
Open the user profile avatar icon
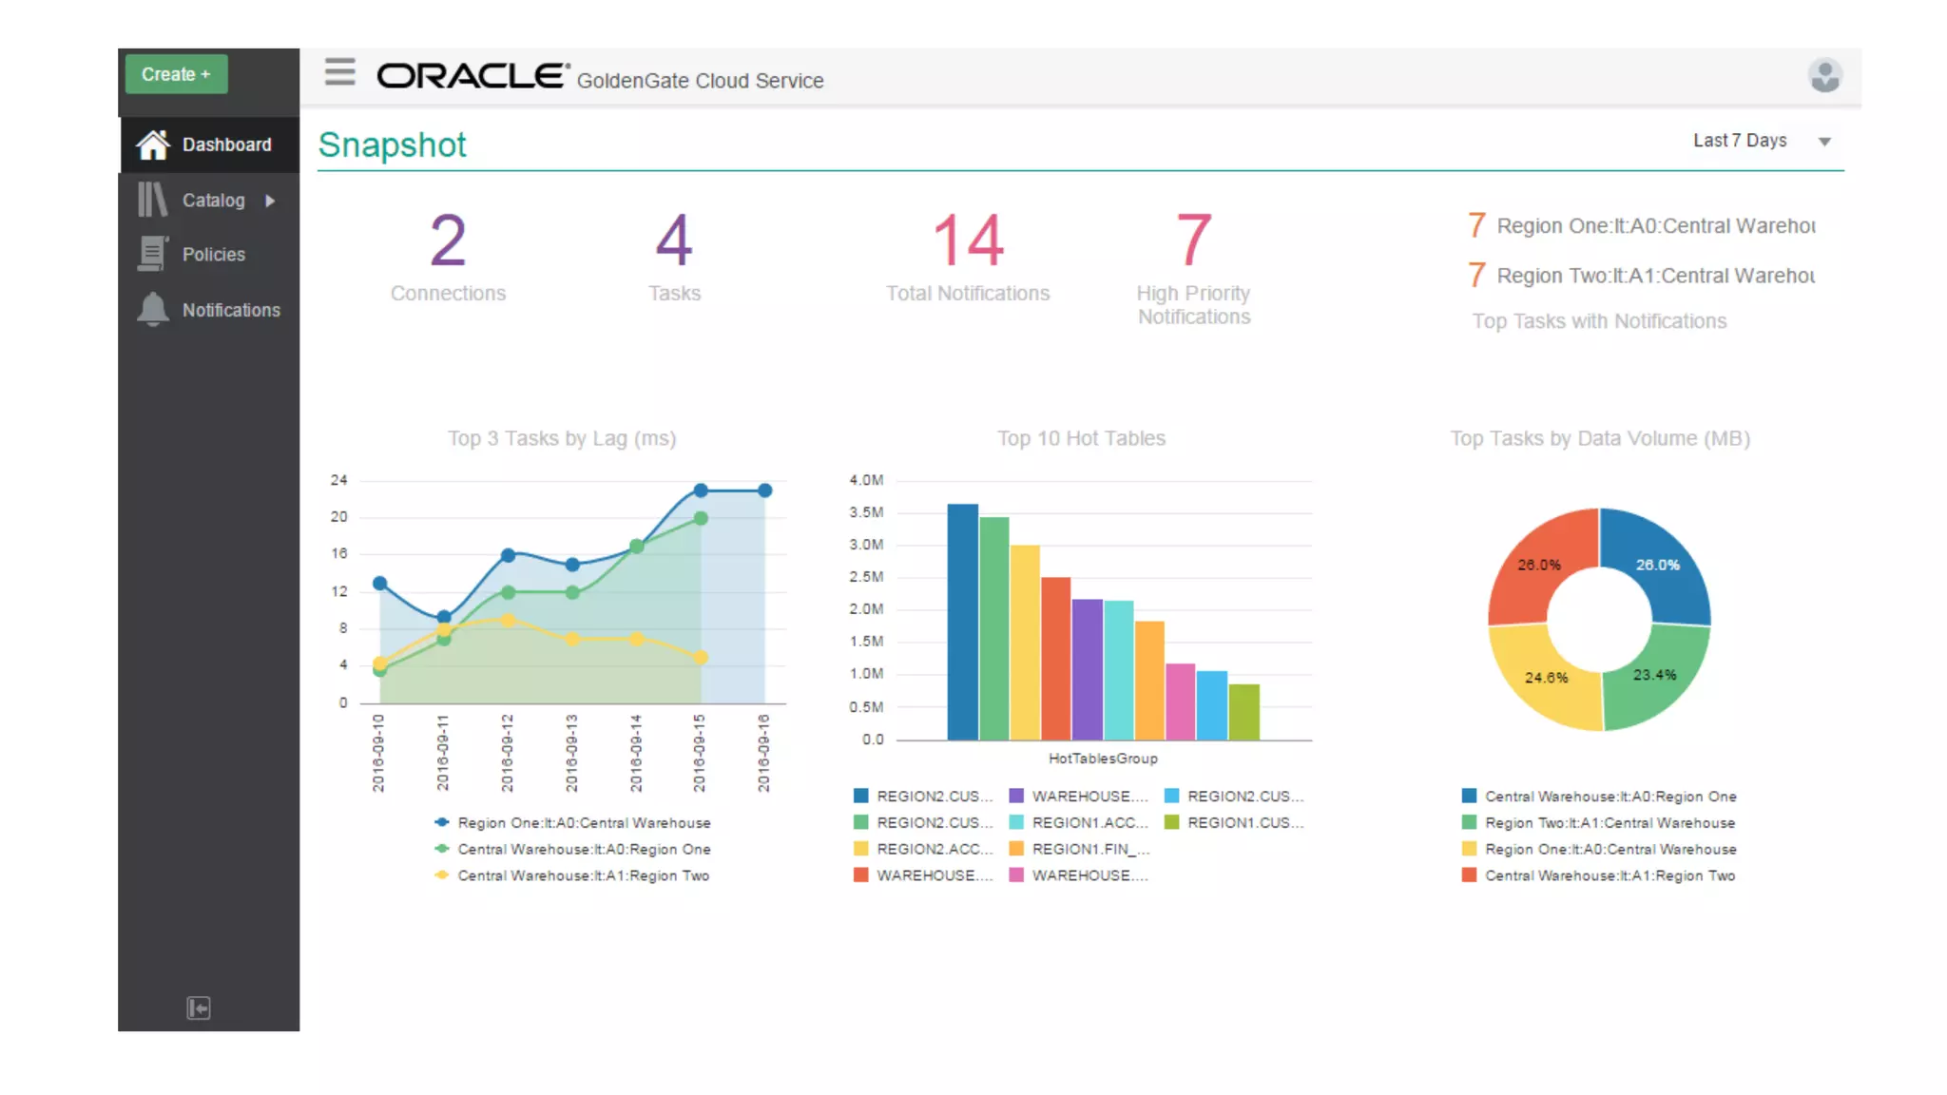click(1824, 75)
